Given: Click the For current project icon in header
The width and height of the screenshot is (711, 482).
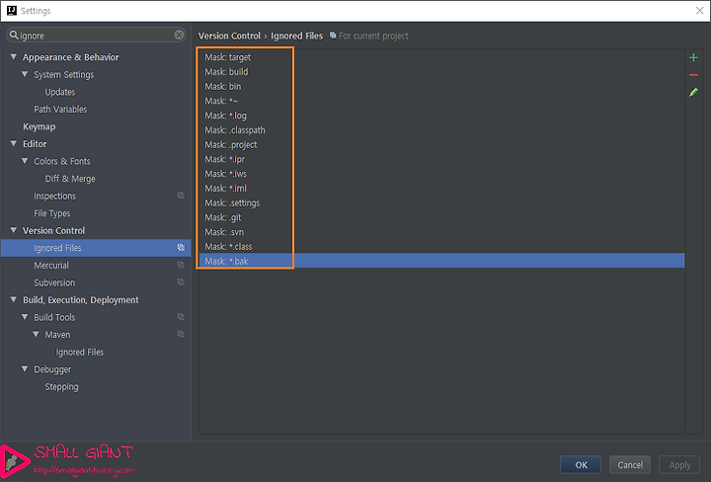Looking at the screenshot, I should coord(333,36).
